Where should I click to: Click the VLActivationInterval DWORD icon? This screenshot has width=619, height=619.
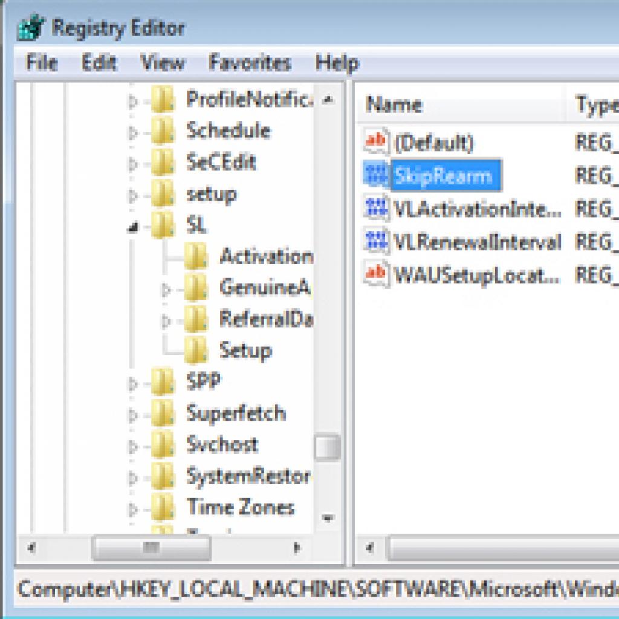(377, 208)
